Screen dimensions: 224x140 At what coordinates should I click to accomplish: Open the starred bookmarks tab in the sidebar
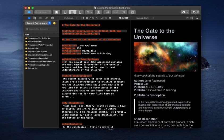click(x=35, y=18)
